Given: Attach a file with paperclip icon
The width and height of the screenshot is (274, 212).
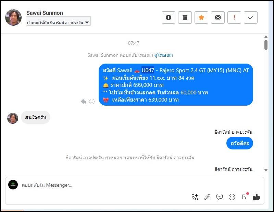Looking at the screenshot, I should (x=207, y=197).
